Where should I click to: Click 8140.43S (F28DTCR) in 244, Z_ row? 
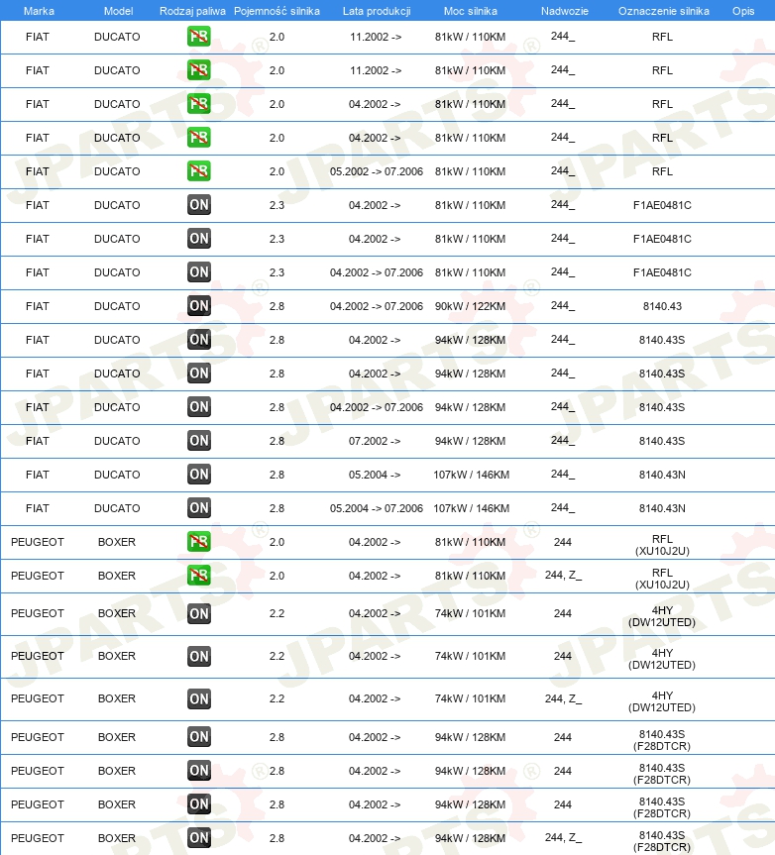[662, 841]
